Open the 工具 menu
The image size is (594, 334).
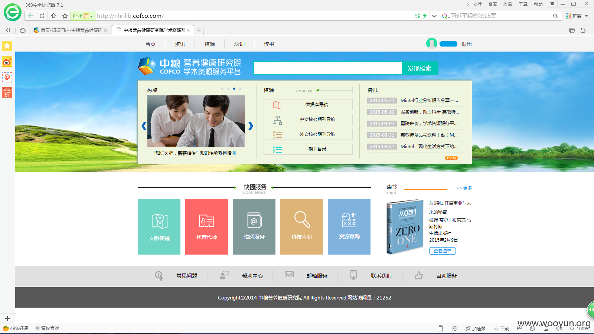523,4
